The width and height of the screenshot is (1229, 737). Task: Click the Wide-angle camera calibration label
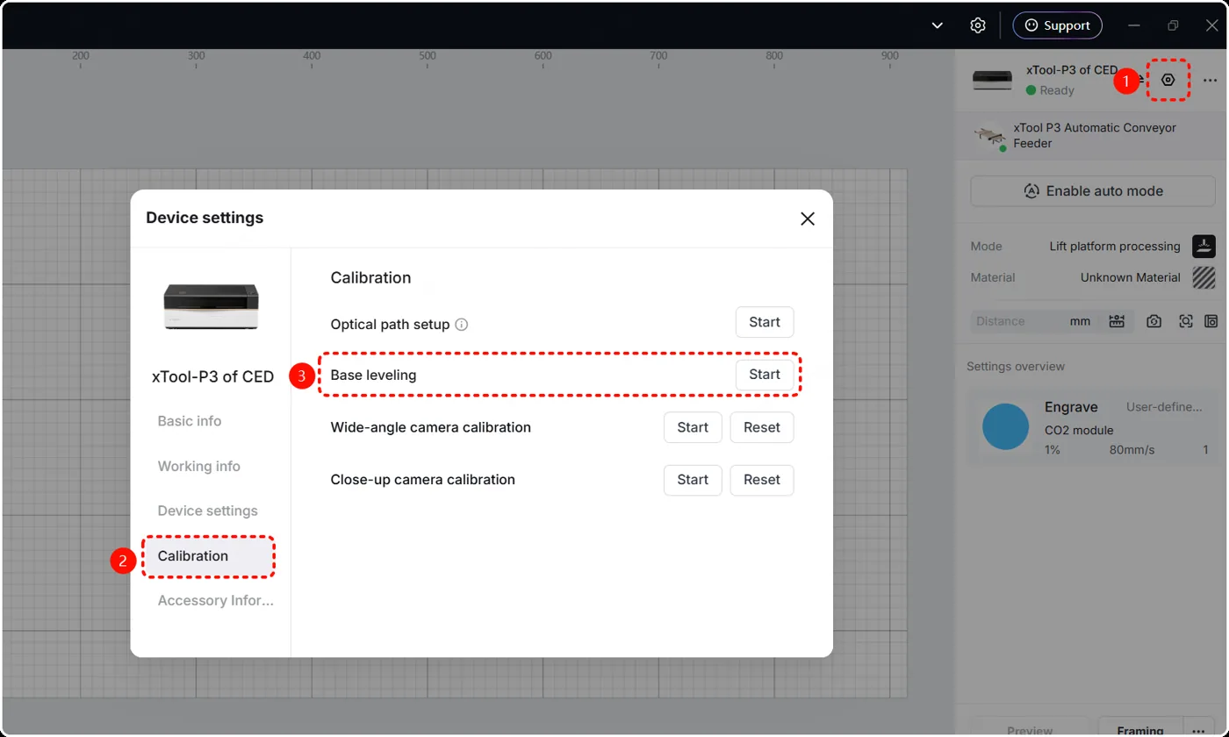(430, 427)
